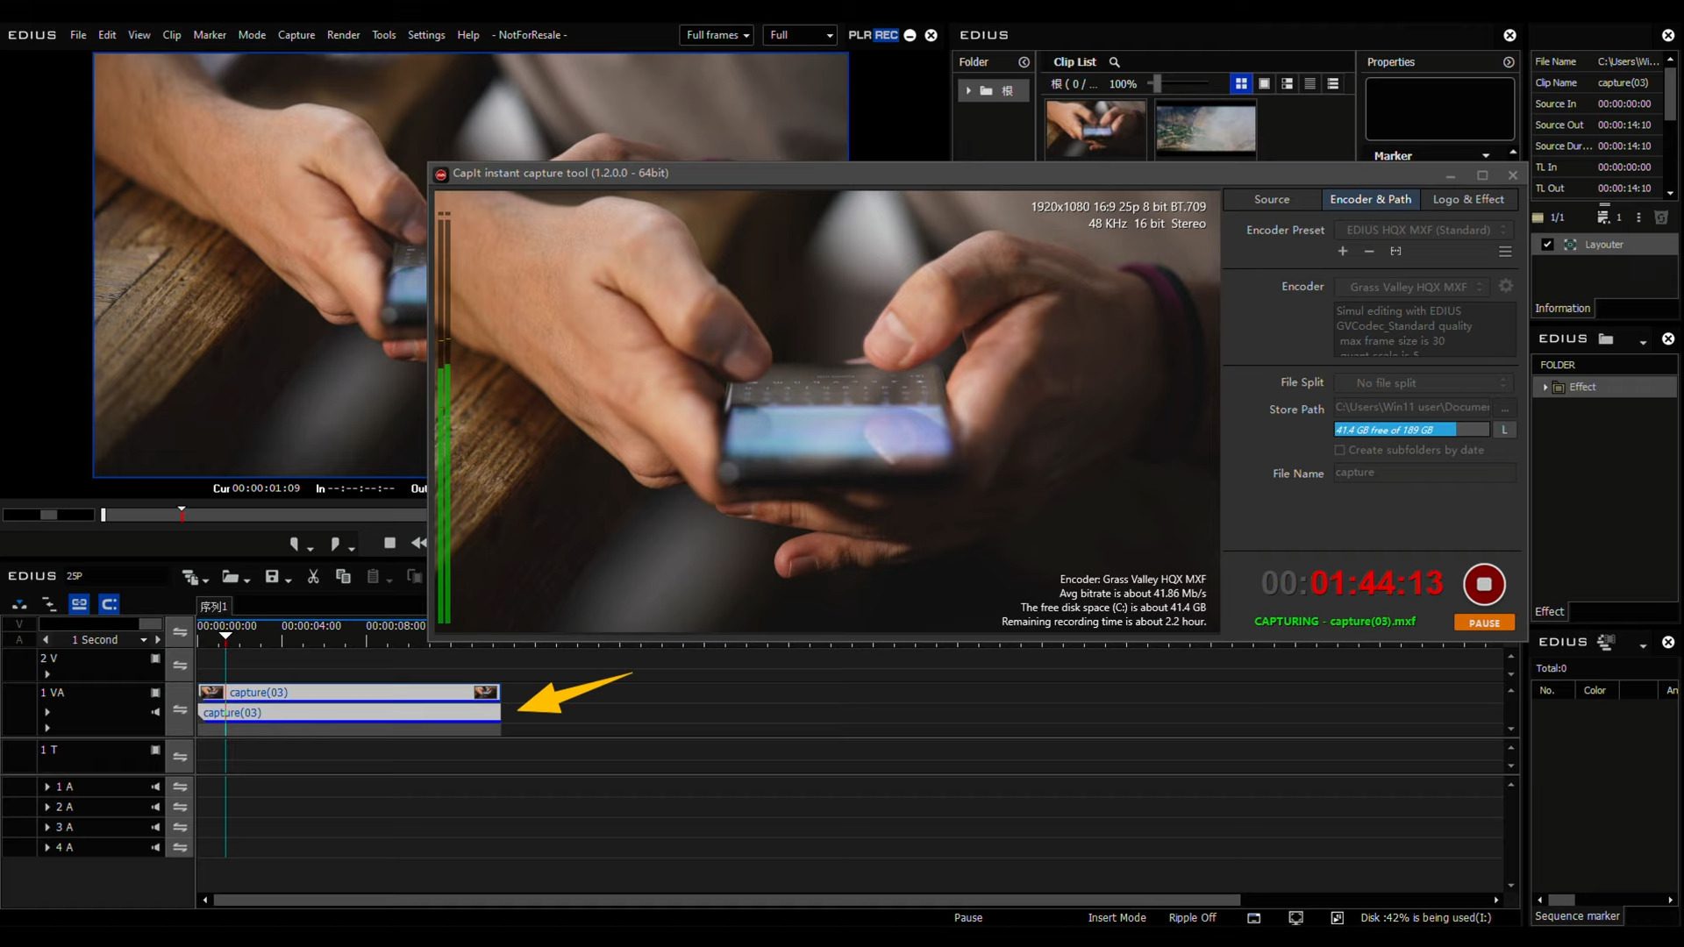
Task: Stop the current capture recording
Action: [1484, 584]
